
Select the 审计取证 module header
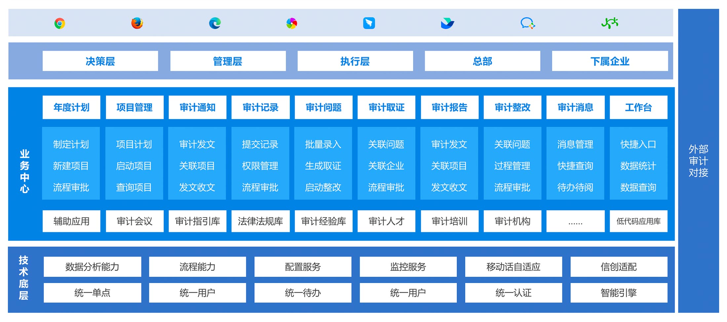click(386, 107)
